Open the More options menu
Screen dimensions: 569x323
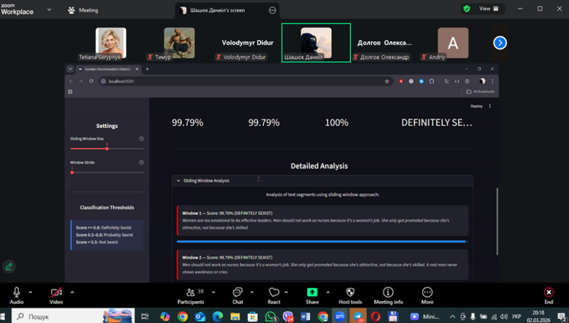click(x=427, y=293)
